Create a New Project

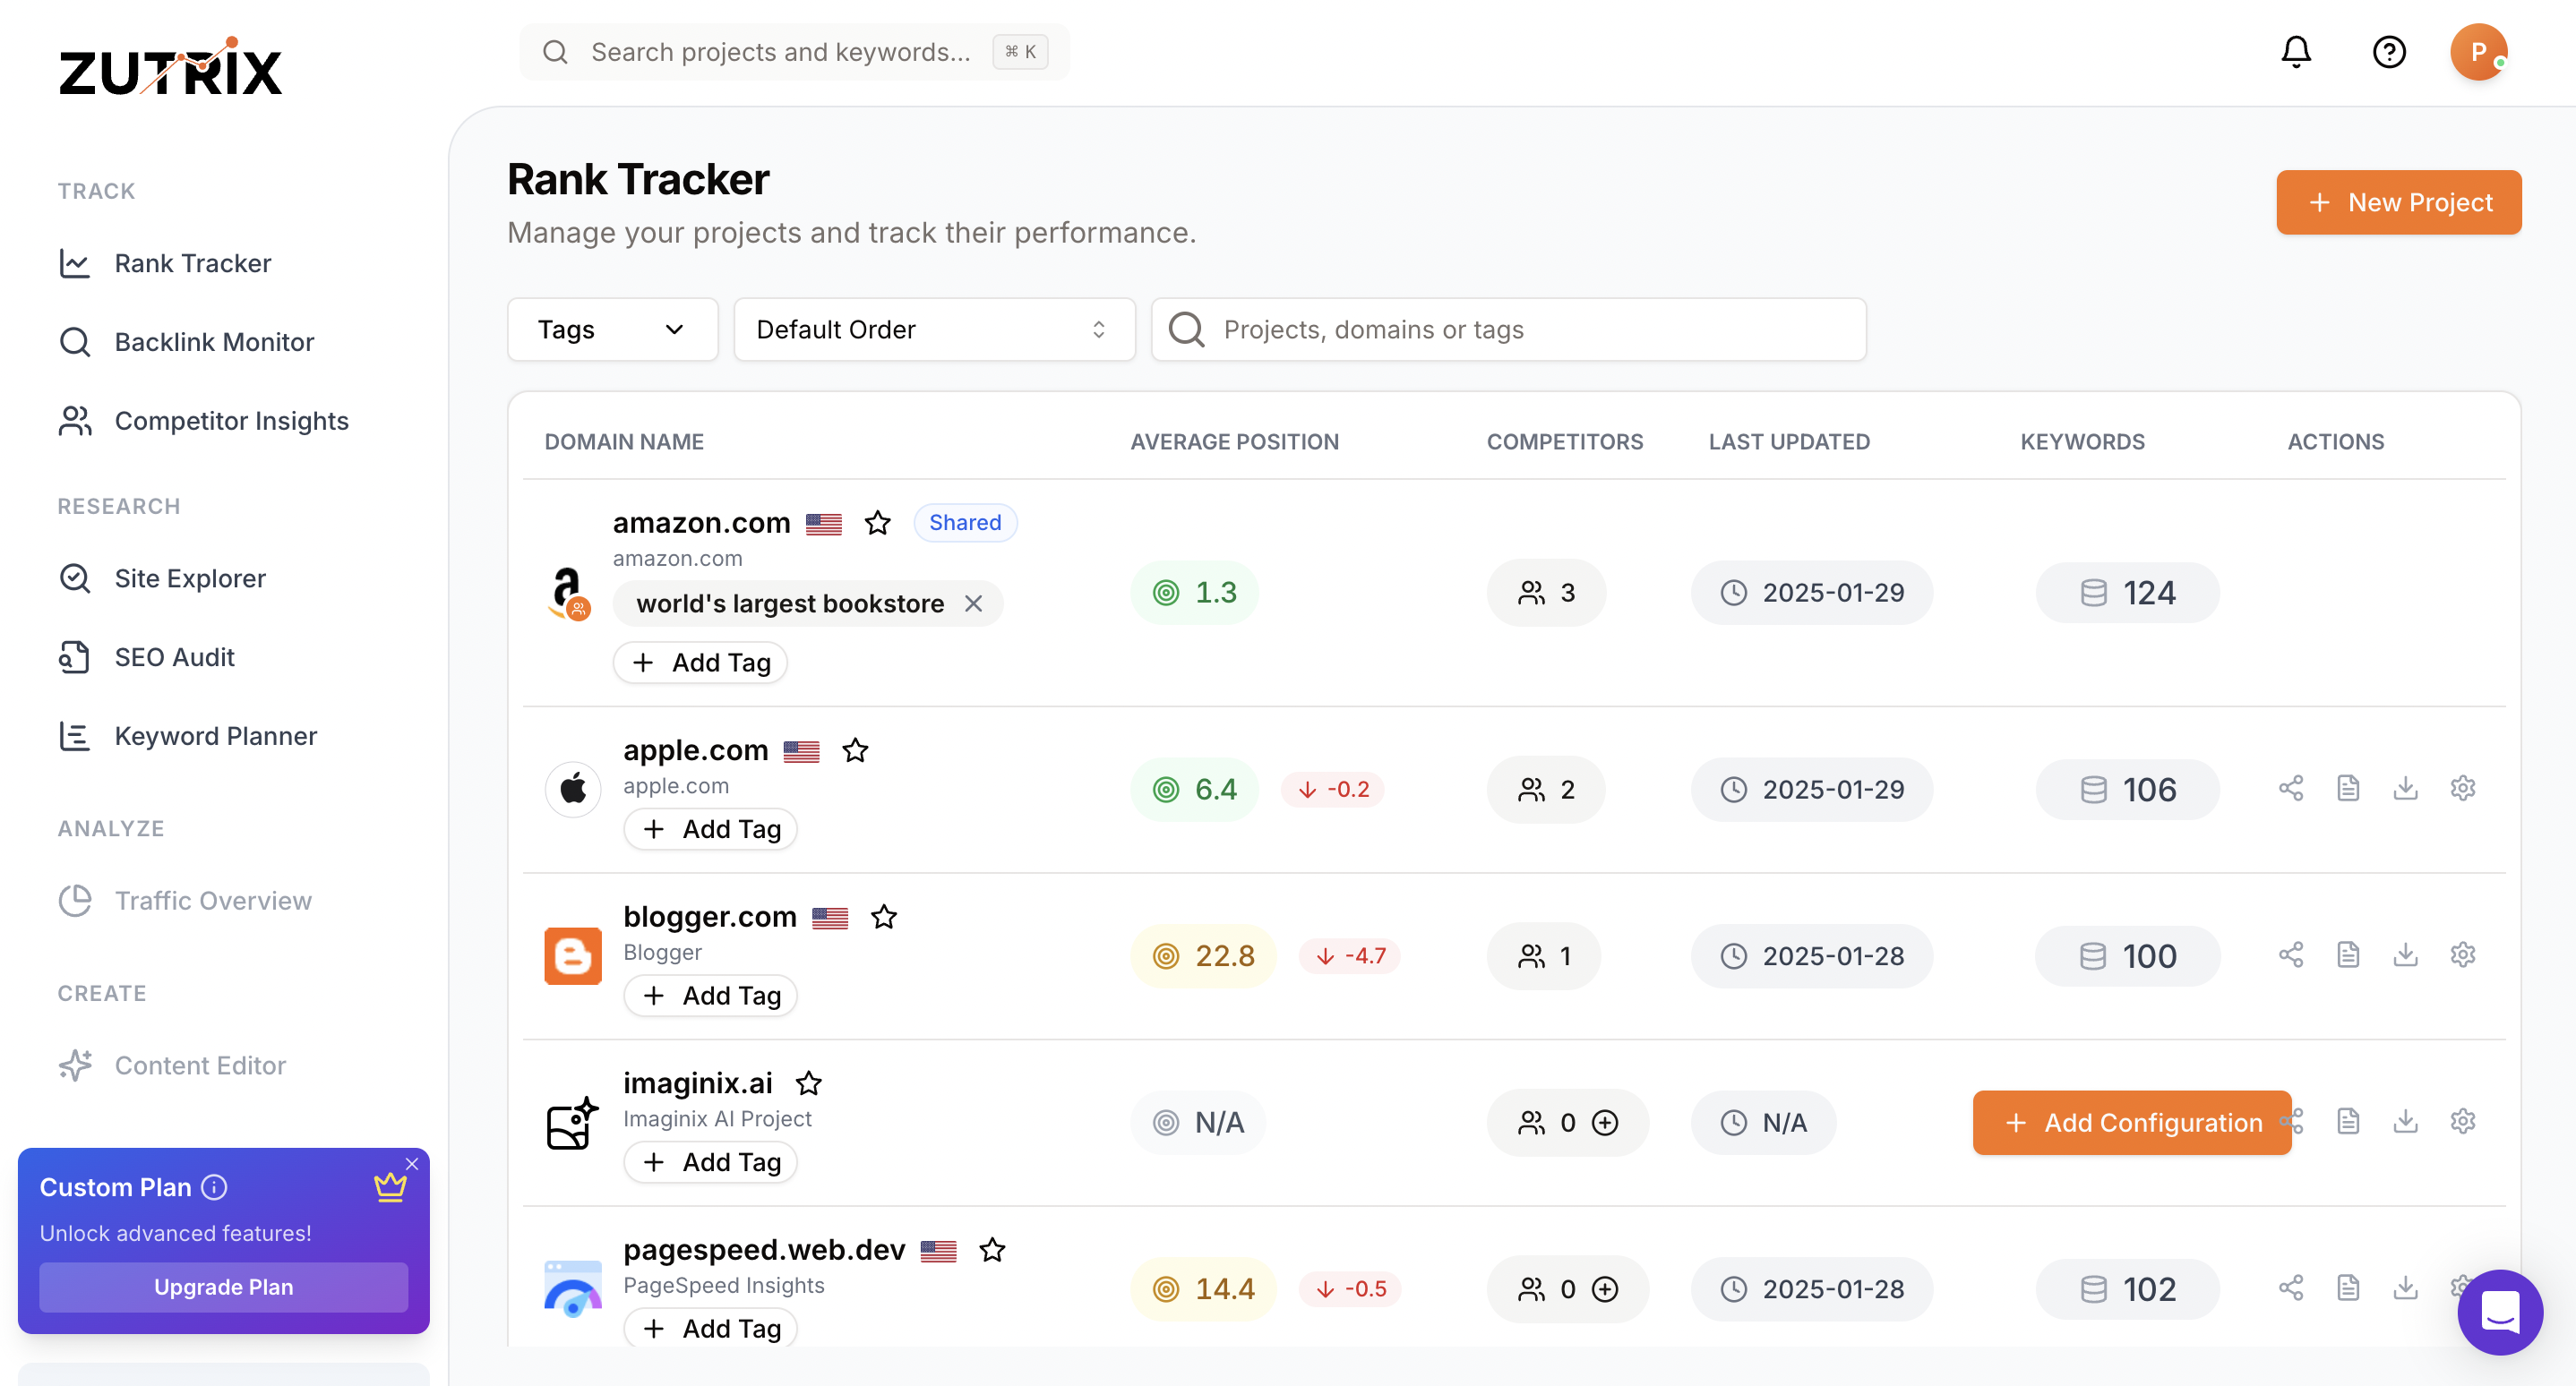2398,203
